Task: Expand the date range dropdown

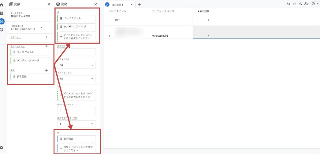Action: (x=41, y=28)
